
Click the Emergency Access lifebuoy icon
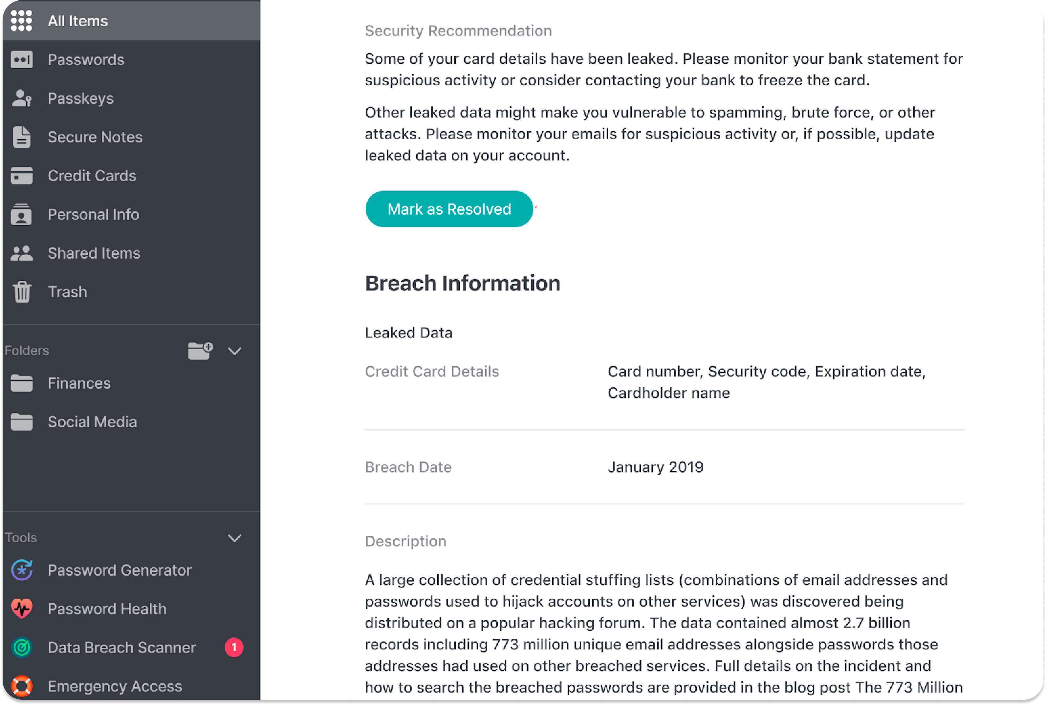point(22,686)
